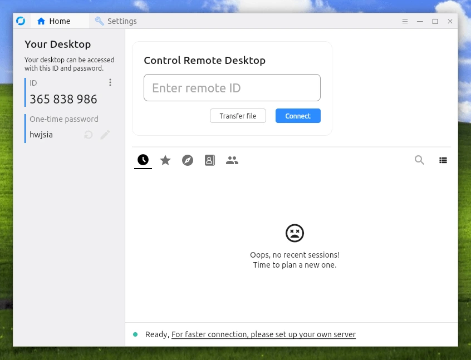This screenshot has width=471, height=360.
Task: Click the Control Remote Desktop heading
Action: pos(204,60)
